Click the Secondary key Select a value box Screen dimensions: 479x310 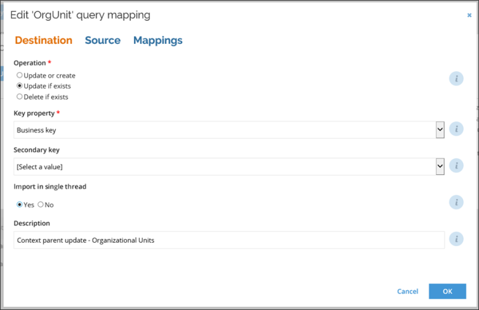(229, 167)
